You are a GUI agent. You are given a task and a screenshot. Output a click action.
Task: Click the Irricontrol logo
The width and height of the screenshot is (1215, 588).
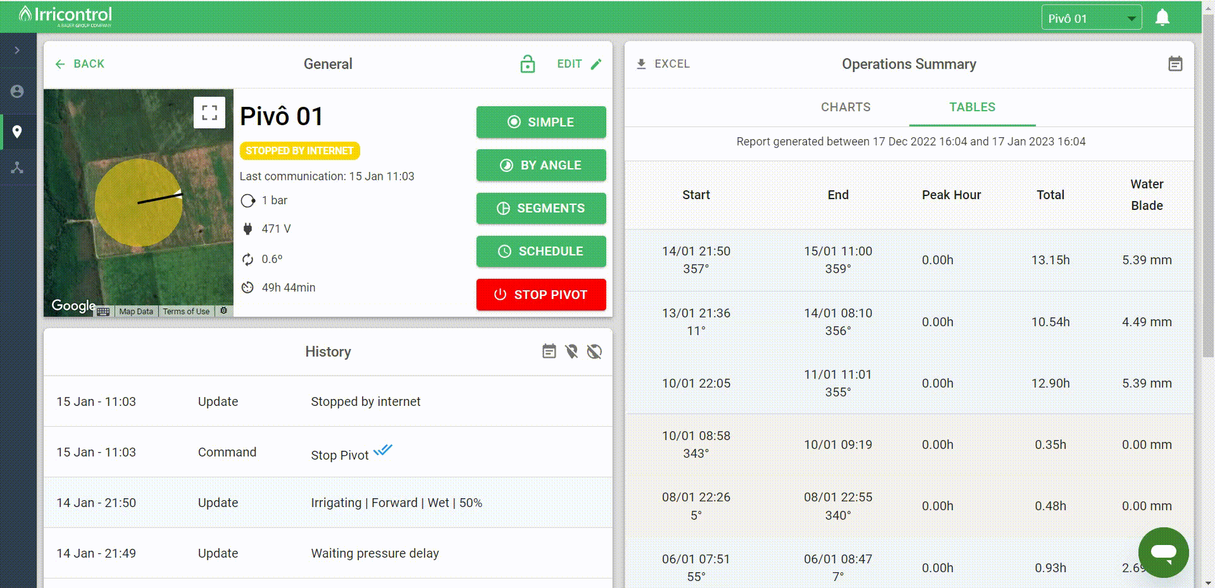pyautogui.click(x=65, y=16)
